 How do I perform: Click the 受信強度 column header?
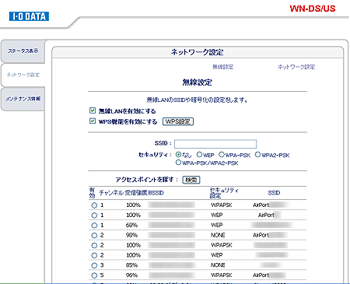click(136, 193)
